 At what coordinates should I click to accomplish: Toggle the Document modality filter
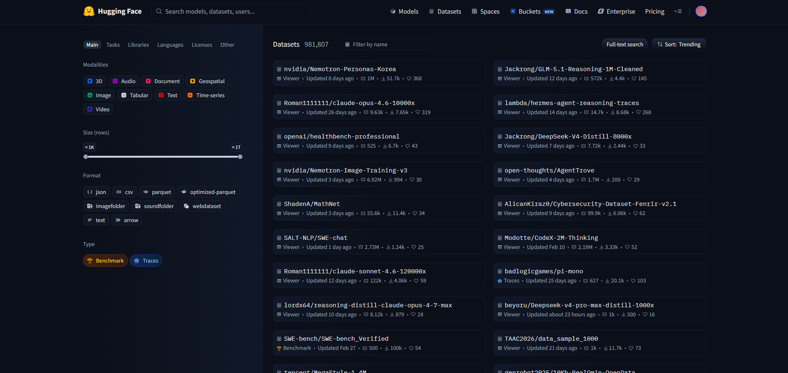(163, 81)
